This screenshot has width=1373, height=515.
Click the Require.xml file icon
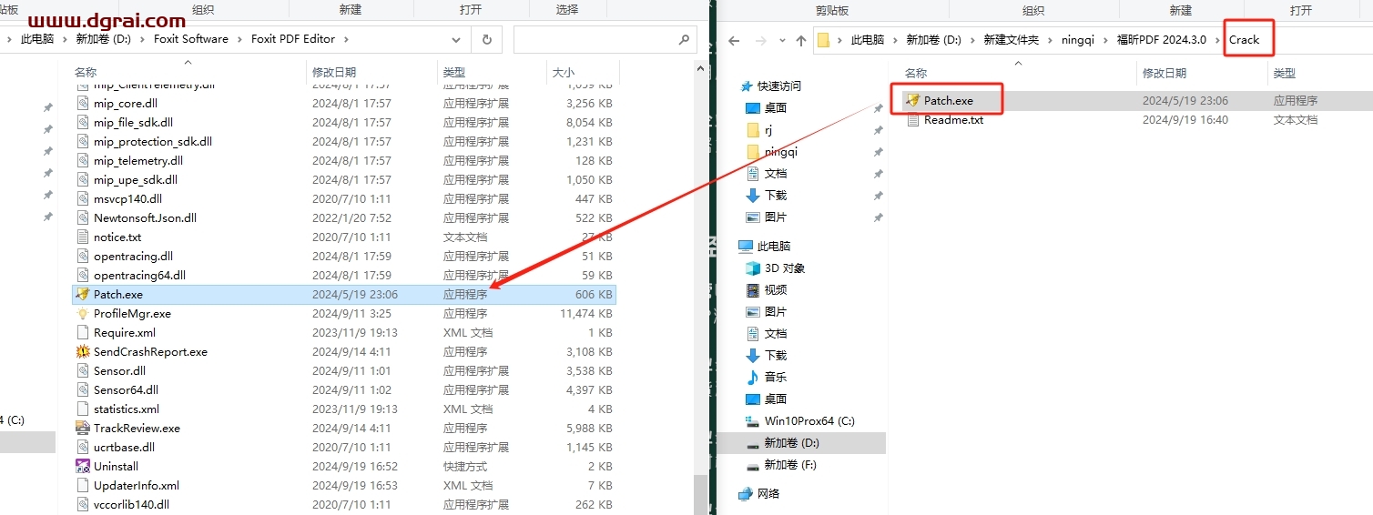click(83, 332)
